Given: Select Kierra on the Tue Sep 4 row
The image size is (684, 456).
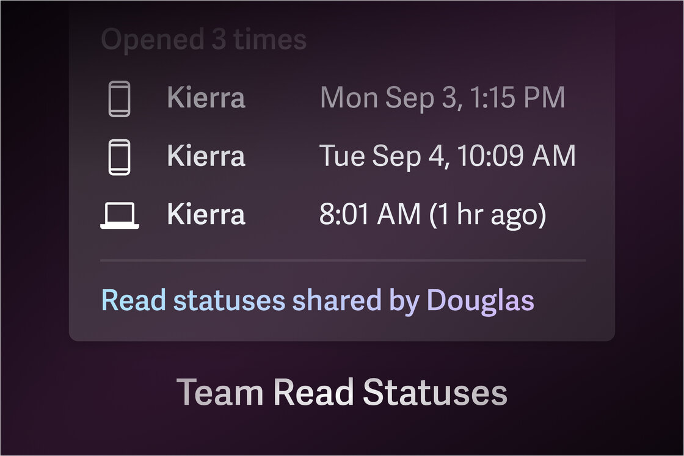Looking at the screenshot, I should (206, 157).
